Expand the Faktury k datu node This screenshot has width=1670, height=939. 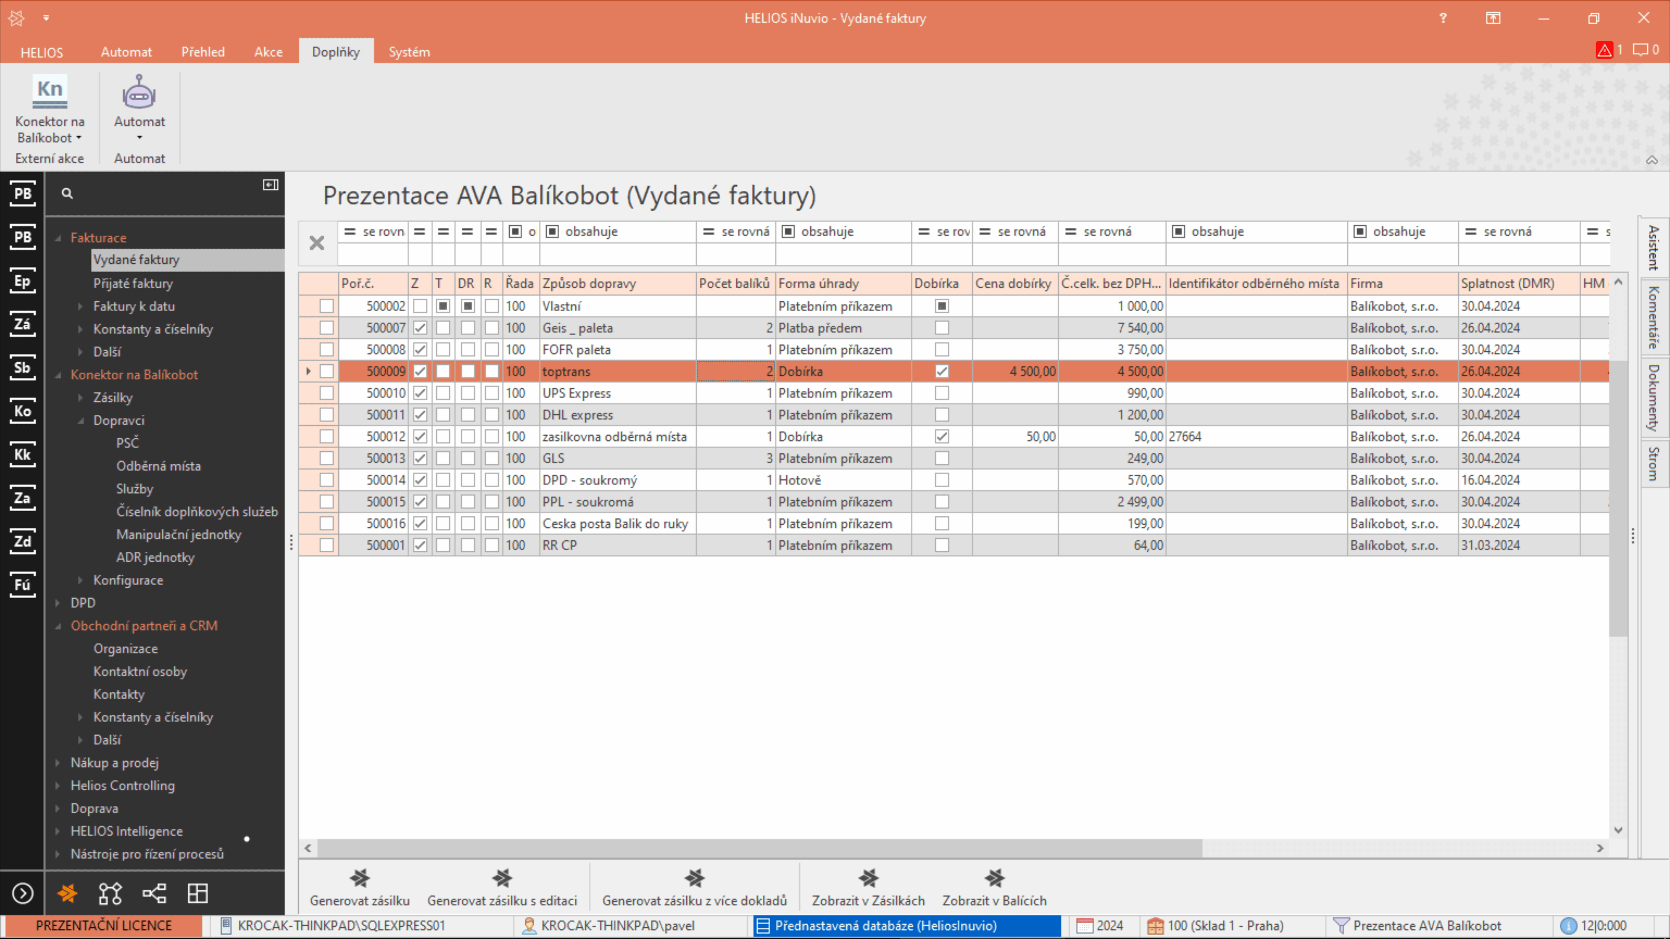(x=80, y=306)
